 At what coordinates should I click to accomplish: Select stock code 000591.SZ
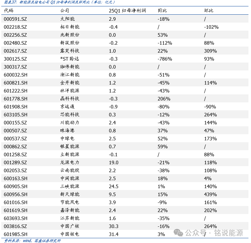[15, 19]
